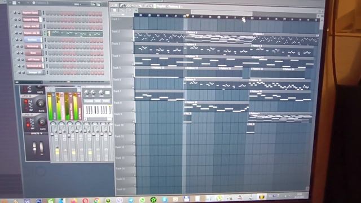Click the volume knob of the fifth channel

[x=21, y=39]
